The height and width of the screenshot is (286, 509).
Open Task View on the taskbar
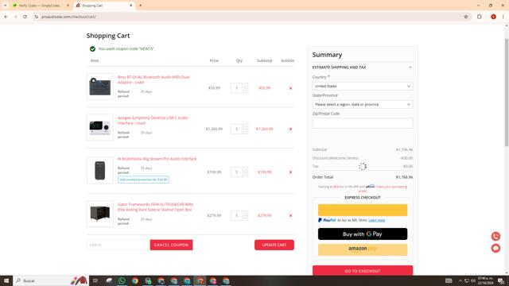(x=95, y=280)
